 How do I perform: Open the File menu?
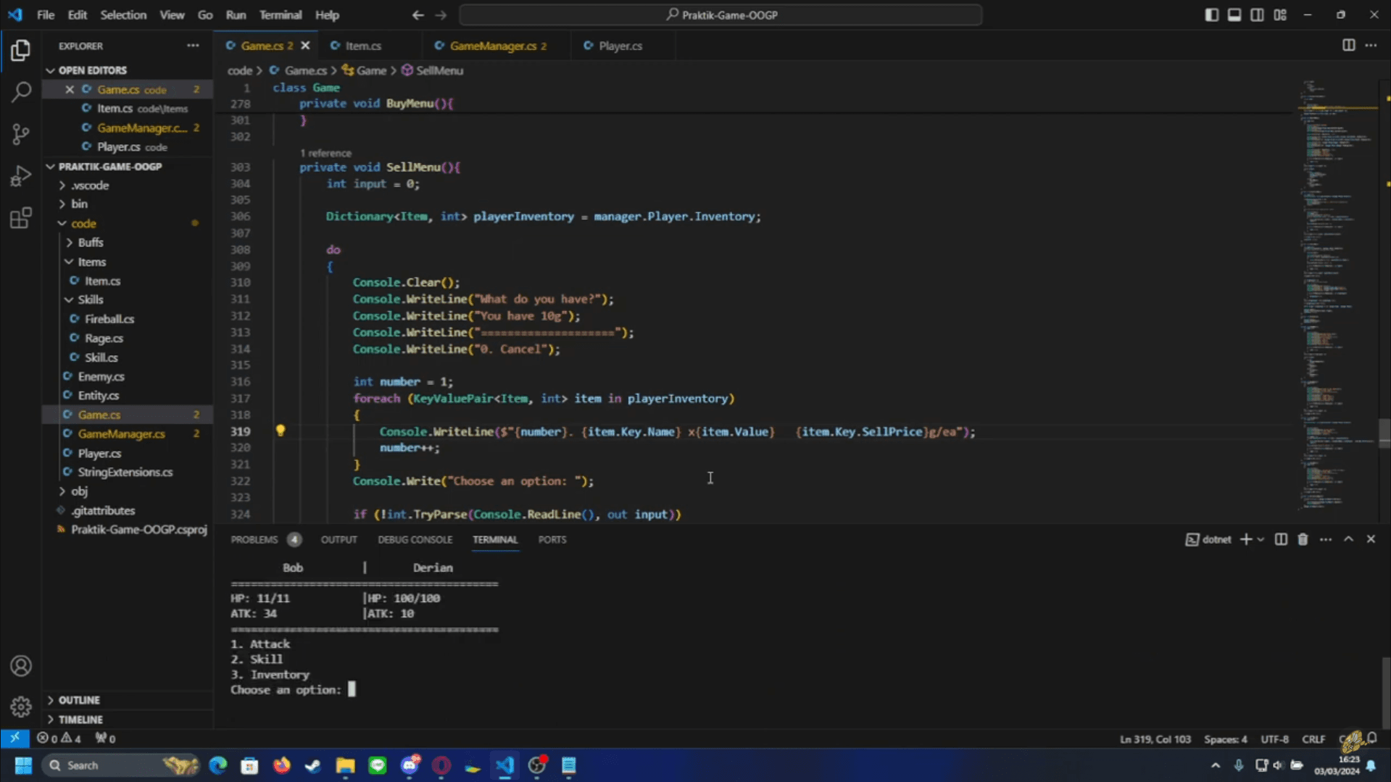[46, 14]
